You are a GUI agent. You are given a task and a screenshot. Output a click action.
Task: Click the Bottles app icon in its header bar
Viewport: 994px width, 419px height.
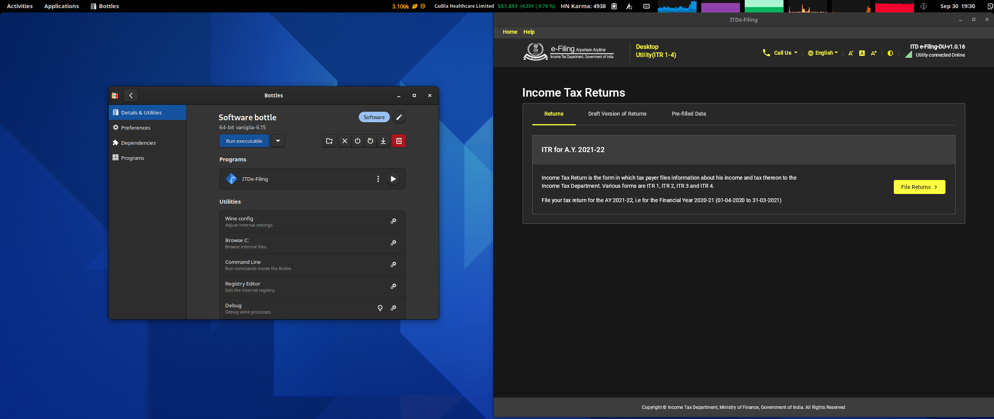click(x=115, y=95)
